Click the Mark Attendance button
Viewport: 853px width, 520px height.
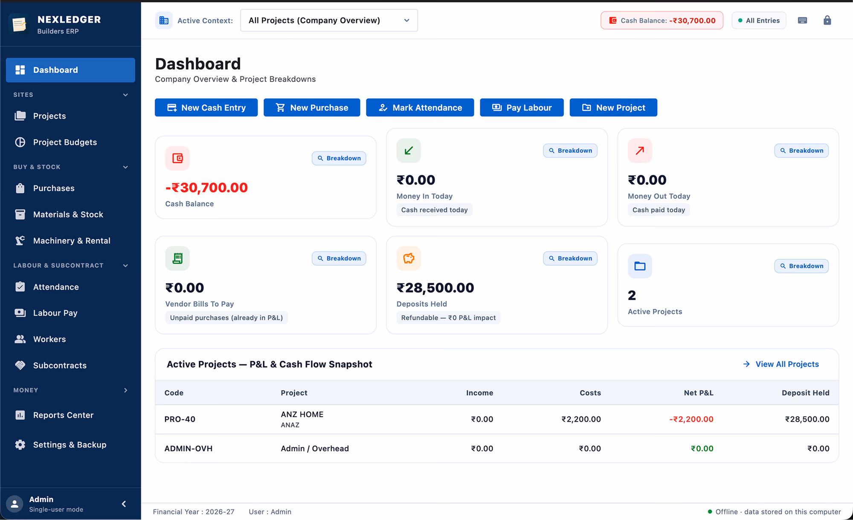pos(420,107)
